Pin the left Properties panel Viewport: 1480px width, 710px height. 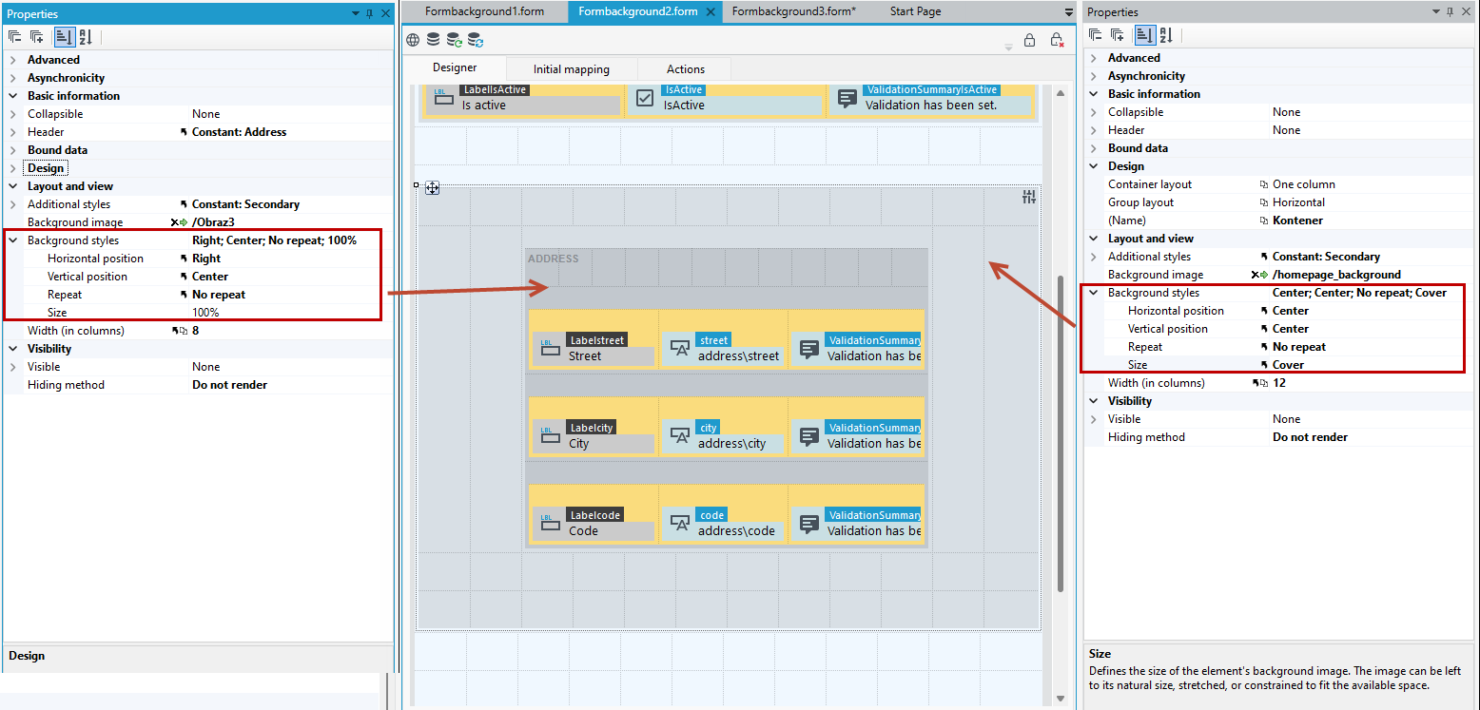pyautogui.click(x=370, y=13)
